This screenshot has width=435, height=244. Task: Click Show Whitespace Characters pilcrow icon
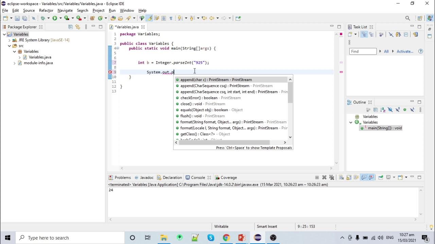[171, 18]
